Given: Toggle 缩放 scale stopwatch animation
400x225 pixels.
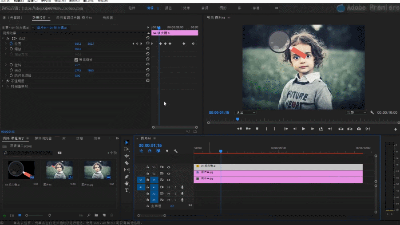Looking at the screenshot, I should [x=11, y=49].
